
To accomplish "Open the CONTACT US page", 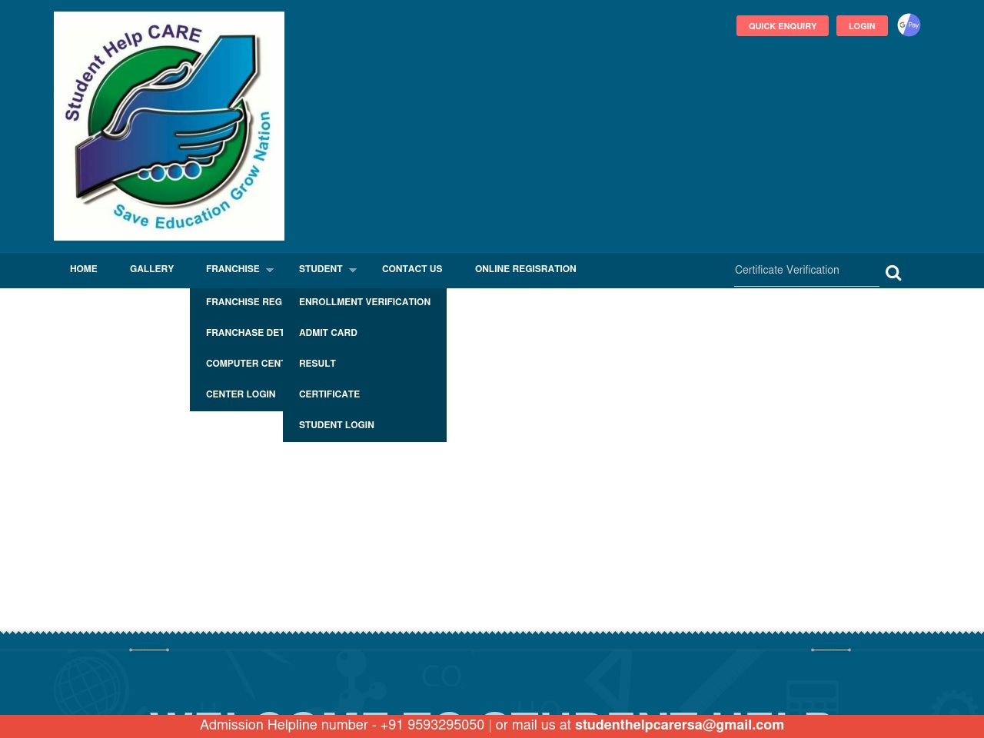I will point(412,269).
